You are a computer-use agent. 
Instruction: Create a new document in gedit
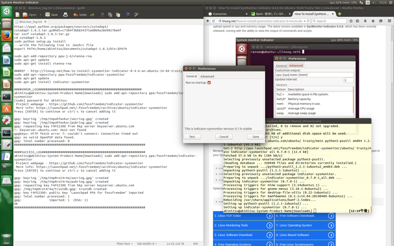point(18,15)
